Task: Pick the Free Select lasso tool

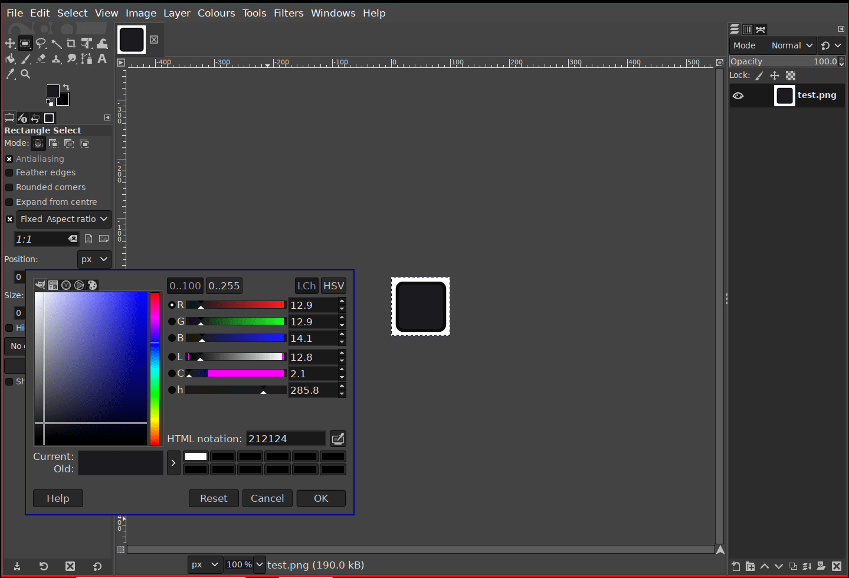Action: (x=41, y=43)
